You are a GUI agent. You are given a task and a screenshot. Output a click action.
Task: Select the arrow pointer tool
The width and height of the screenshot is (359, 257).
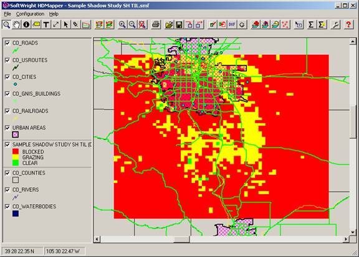pyautogui.click(x=65, y=24)
